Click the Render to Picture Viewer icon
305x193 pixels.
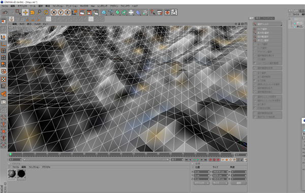click(x=89, y=12)
